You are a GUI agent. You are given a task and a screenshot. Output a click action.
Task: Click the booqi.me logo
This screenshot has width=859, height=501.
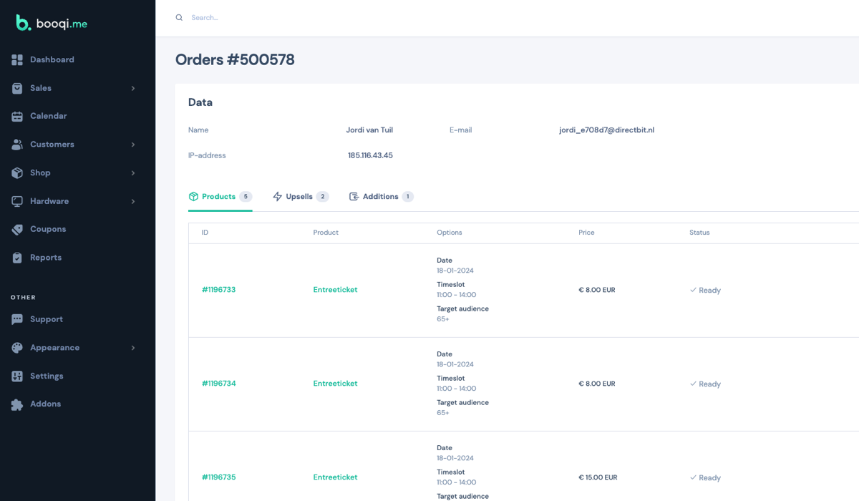(52, 23)
